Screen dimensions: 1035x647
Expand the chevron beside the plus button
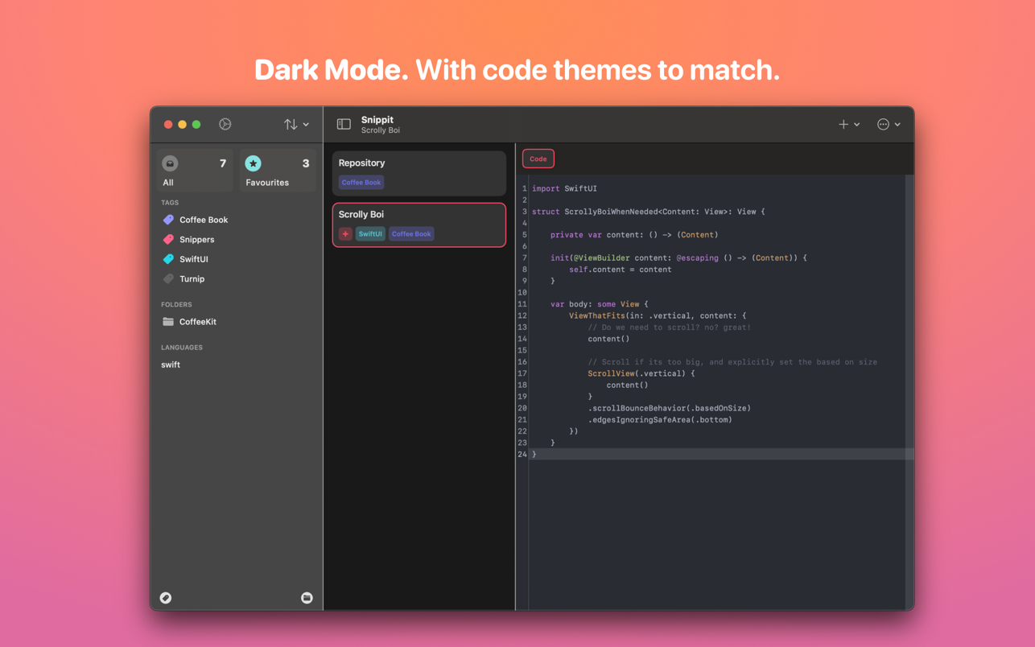(x=857, y=125)
